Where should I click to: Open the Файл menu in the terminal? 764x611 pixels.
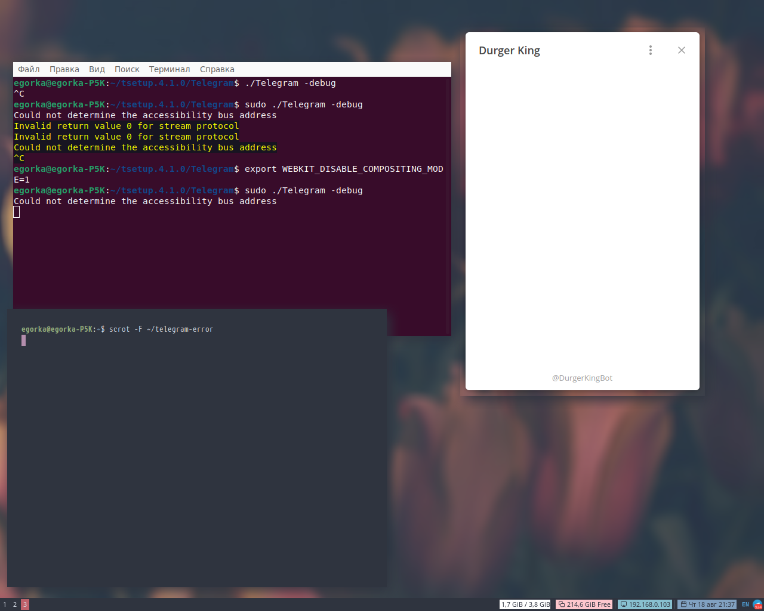29,69
